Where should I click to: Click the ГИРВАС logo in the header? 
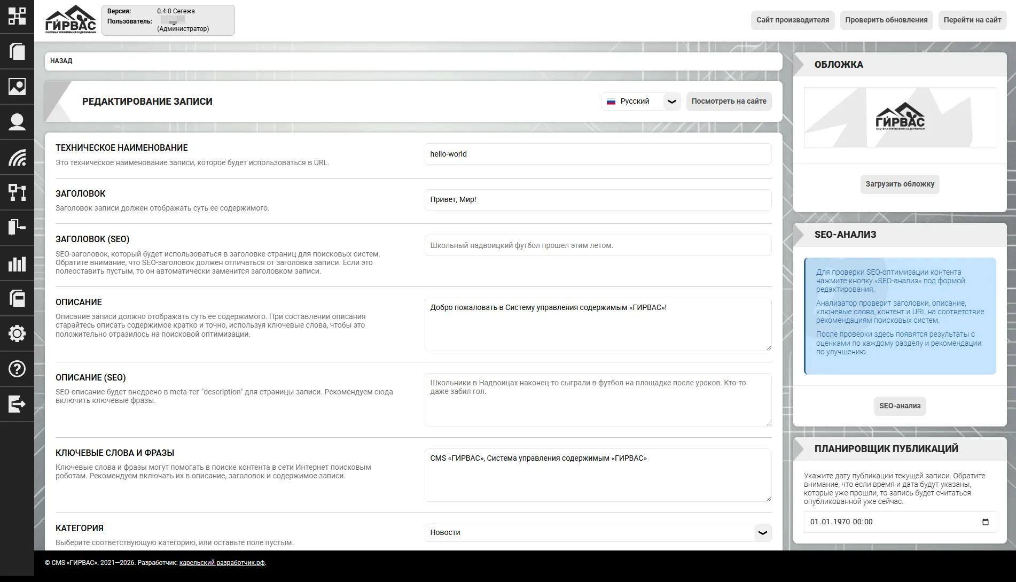[71, 20]
